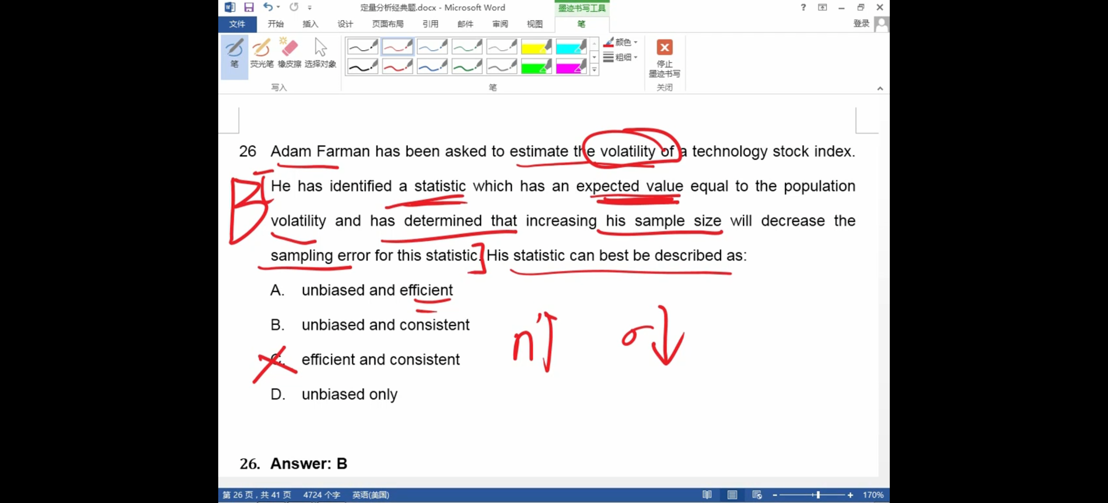Open the File tab
This screenshot has height=503, width=1108.
(x=237, y=24)
